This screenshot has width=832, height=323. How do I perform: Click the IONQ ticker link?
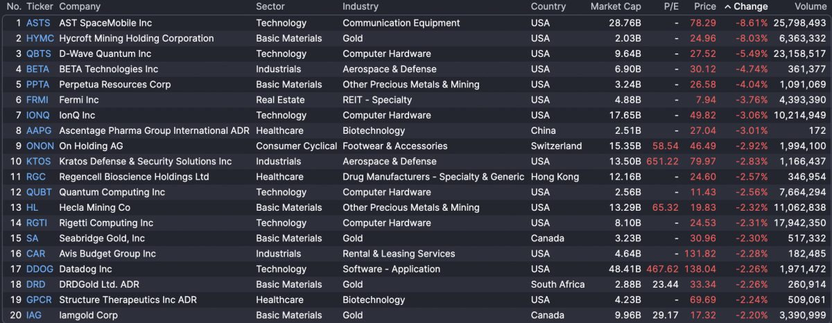tap(38, 115)
